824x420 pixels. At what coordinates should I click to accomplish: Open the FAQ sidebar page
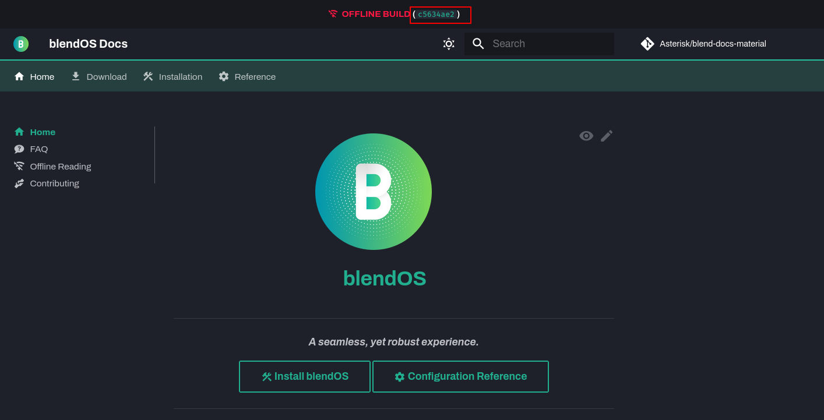38,149
